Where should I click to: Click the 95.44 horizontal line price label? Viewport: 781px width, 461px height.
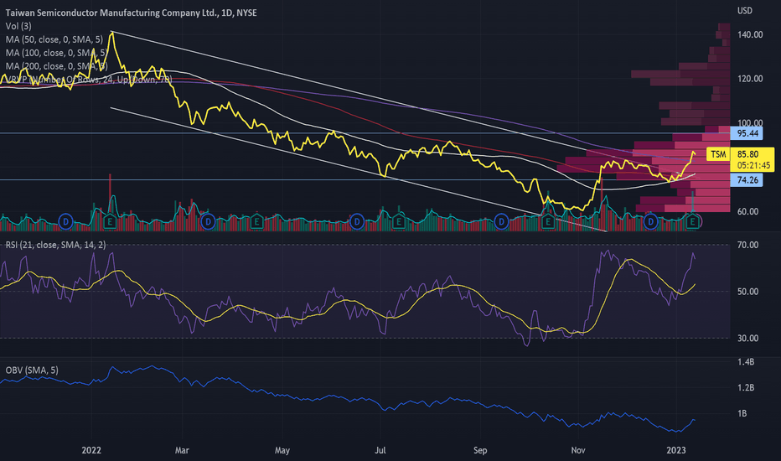tap(747, 133)
